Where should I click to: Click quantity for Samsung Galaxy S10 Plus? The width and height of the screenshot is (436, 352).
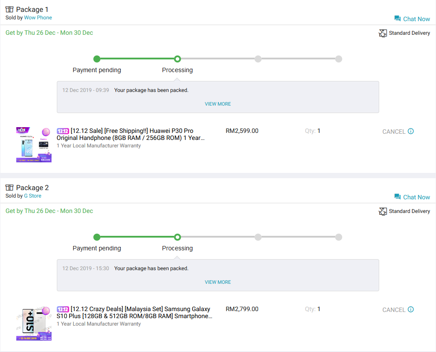[313, 309]
